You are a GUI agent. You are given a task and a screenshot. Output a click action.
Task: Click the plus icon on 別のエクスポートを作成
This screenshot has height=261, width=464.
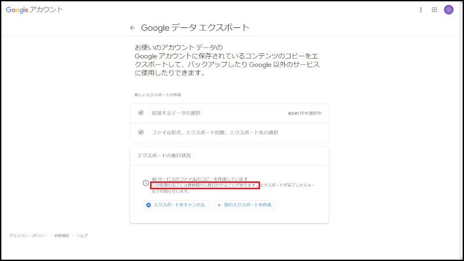(x=219, y=205)
